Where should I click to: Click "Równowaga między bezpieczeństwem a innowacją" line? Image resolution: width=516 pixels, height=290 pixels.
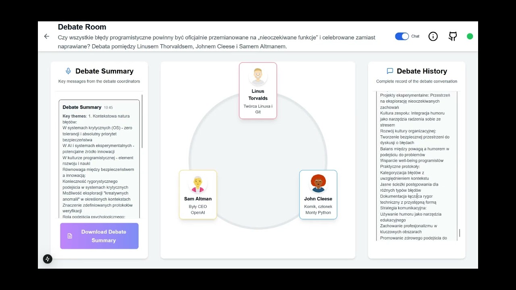pos(98,172)
